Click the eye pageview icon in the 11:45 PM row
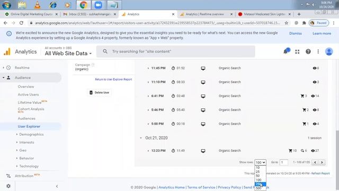 pyautogui.click(x=315, y=68)
